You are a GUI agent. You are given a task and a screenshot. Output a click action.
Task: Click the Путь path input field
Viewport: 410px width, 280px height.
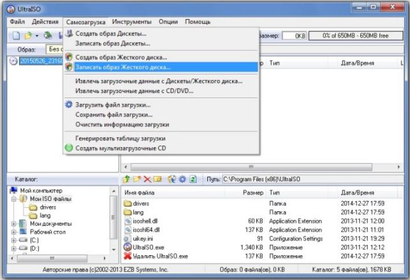[312, 179]
